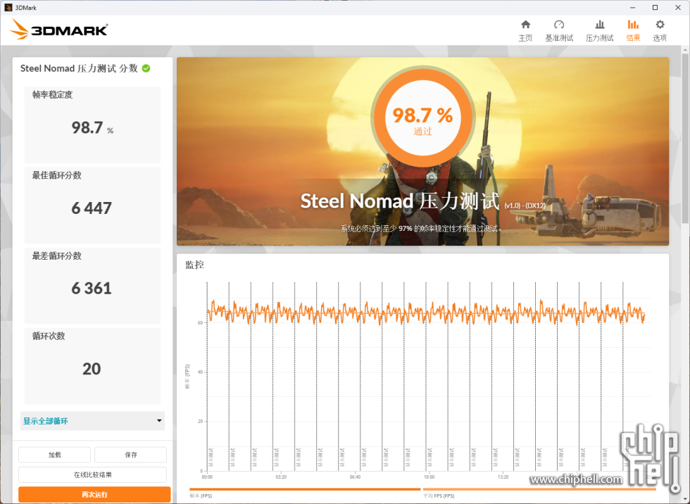Click the 最佳循环分数 6 447 value
690x504 pixels.
click(92, 208)
